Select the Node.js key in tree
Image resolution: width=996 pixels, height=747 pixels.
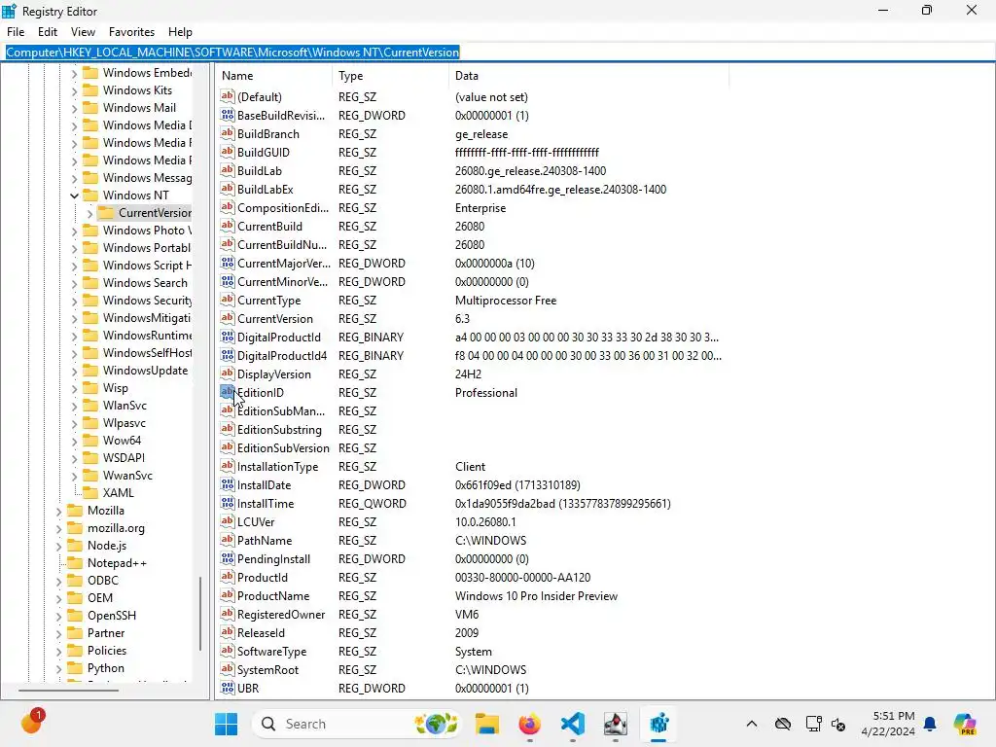[x=107, y=545]
